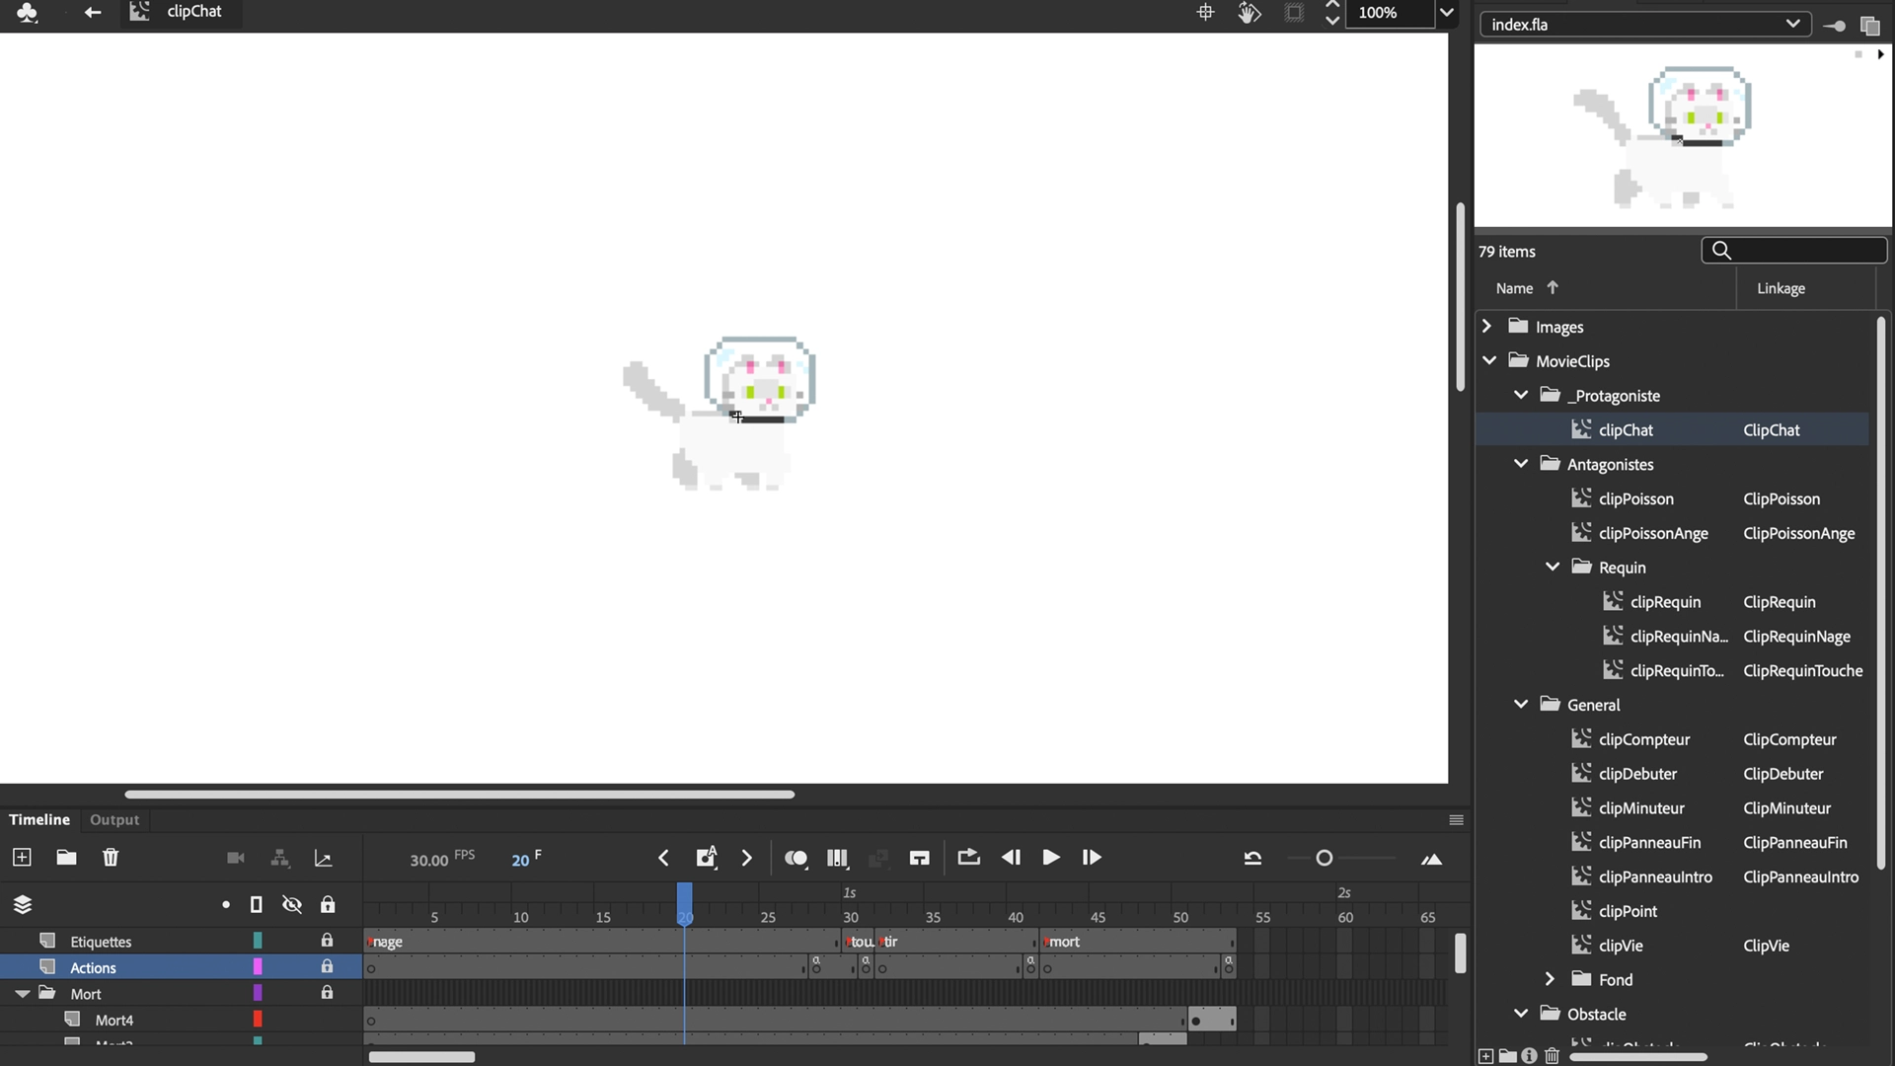The height and width of the screenshot is (1066, 1895).
Task: Click the Actions layer magenta color swatch
Action: (x=258, y=966)
